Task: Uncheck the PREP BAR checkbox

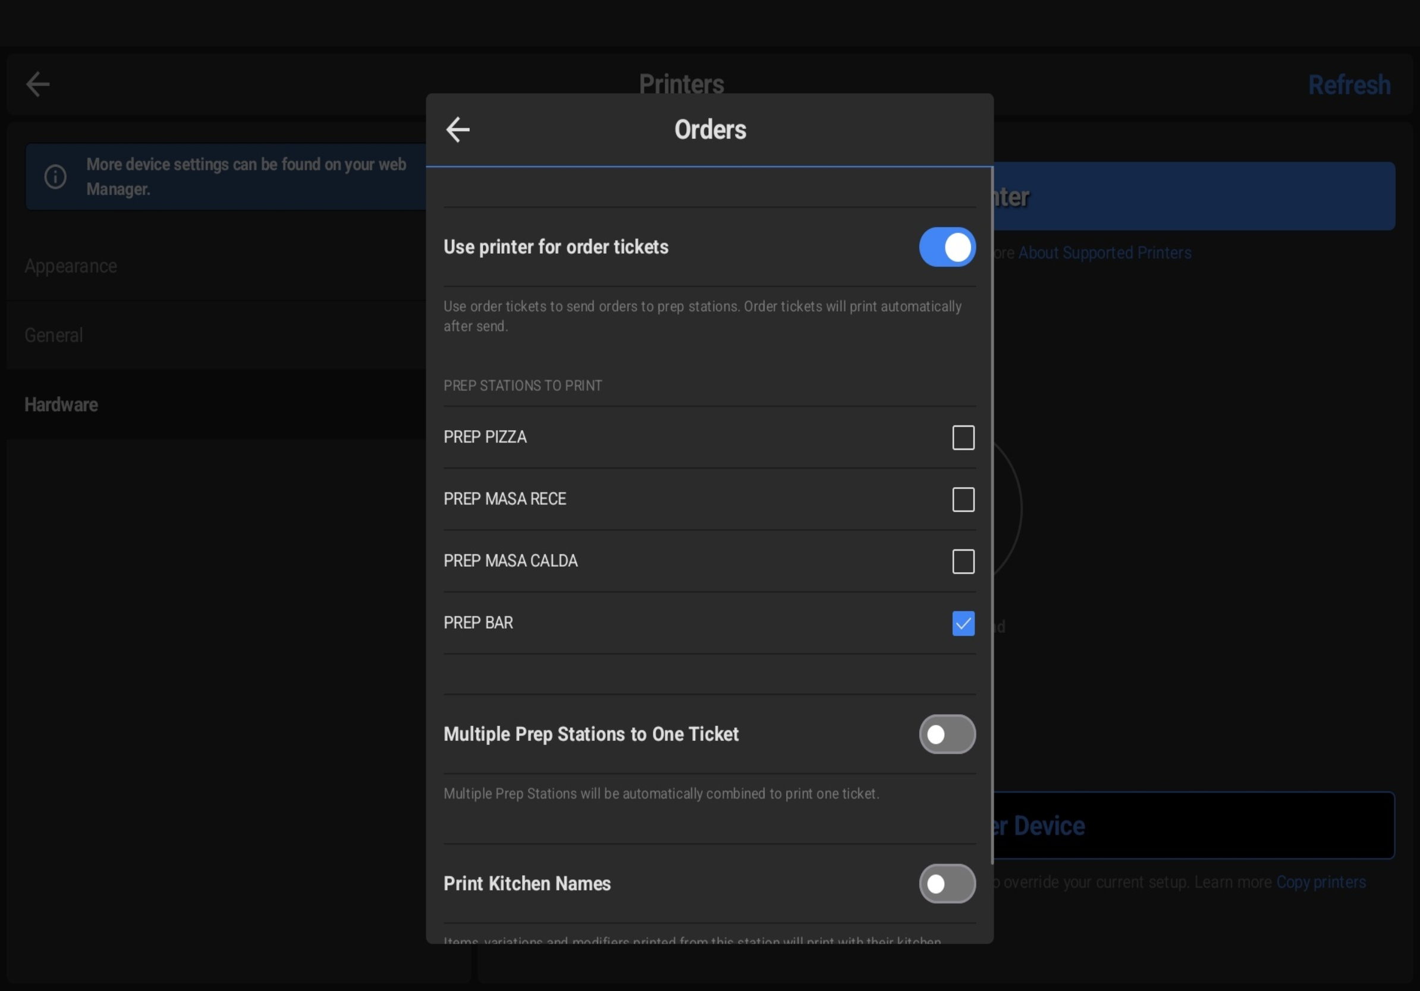Action: coord(963,623)
